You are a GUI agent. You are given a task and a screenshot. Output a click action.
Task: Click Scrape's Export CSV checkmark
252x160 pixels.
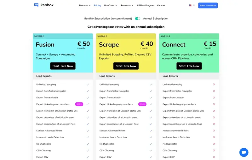tap(151, 157)
